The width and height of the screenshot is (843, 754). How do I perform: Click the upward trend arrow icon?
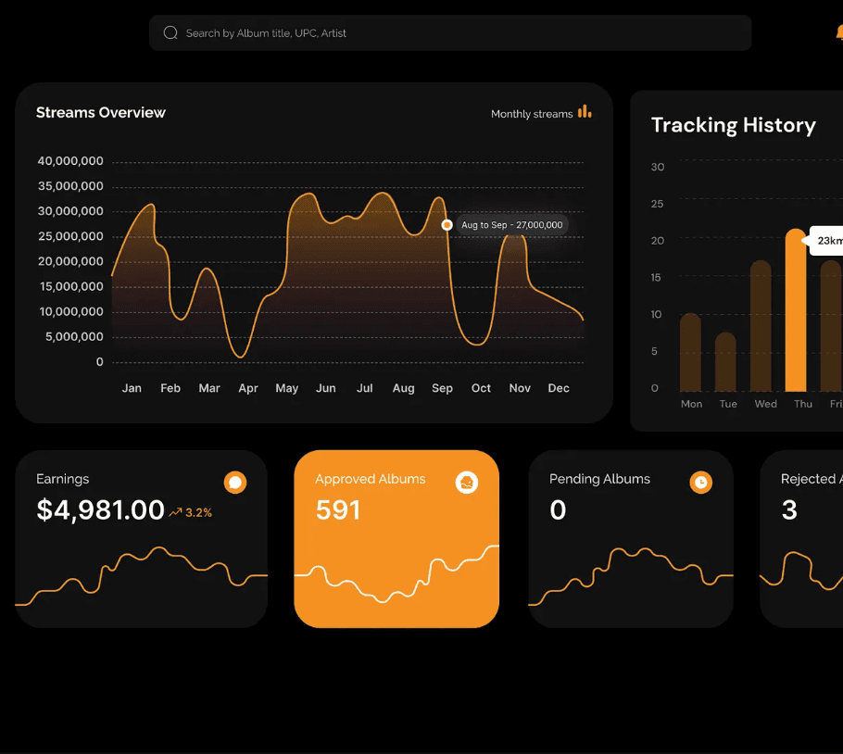[x=175, y=512]
